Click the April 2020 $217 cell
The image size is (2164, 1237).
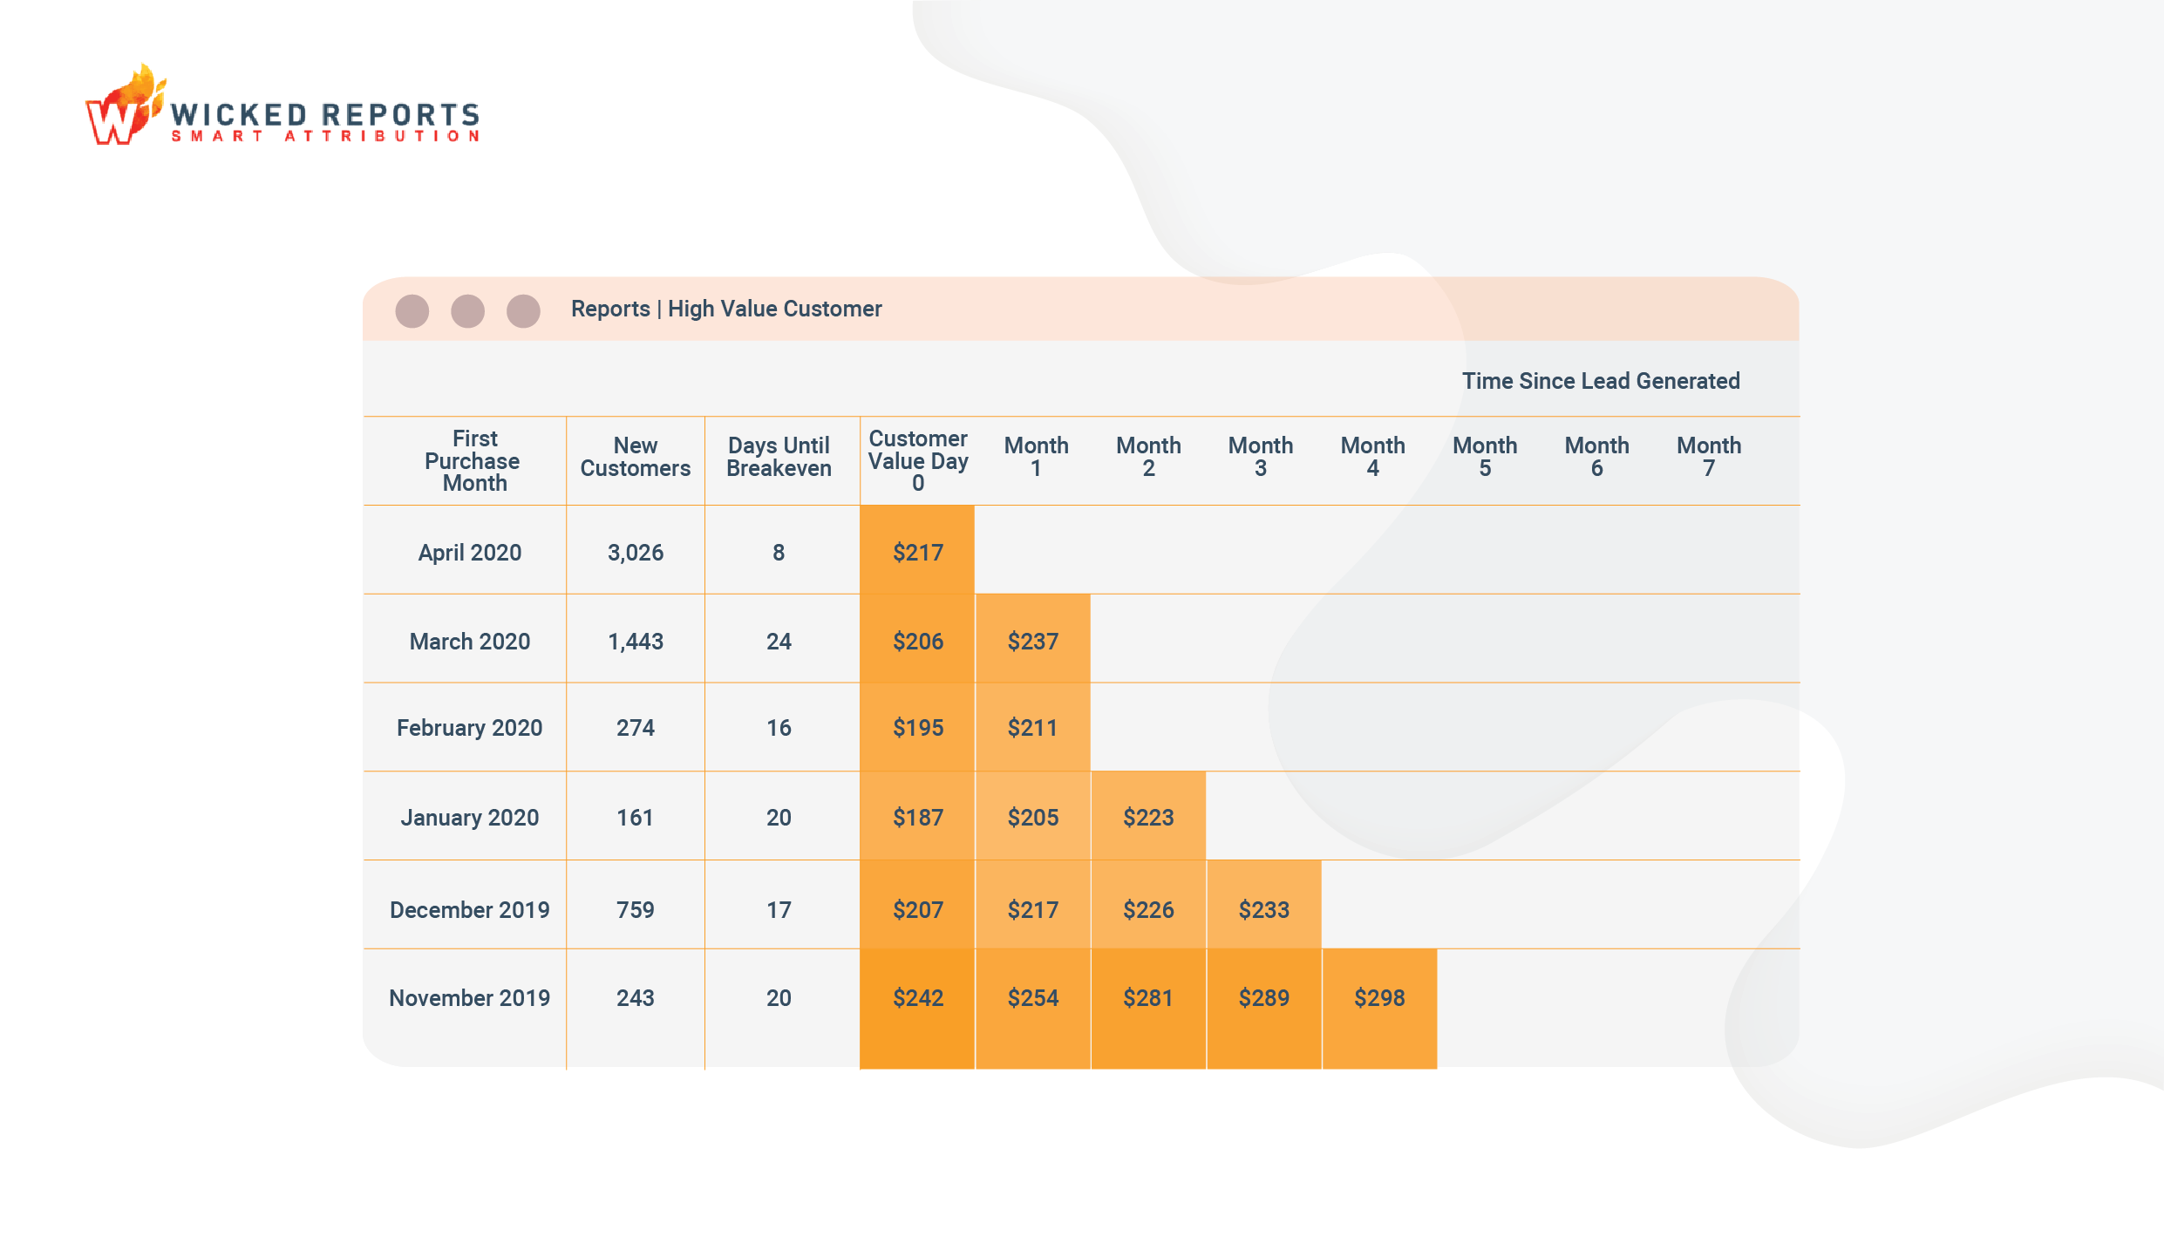917,550
